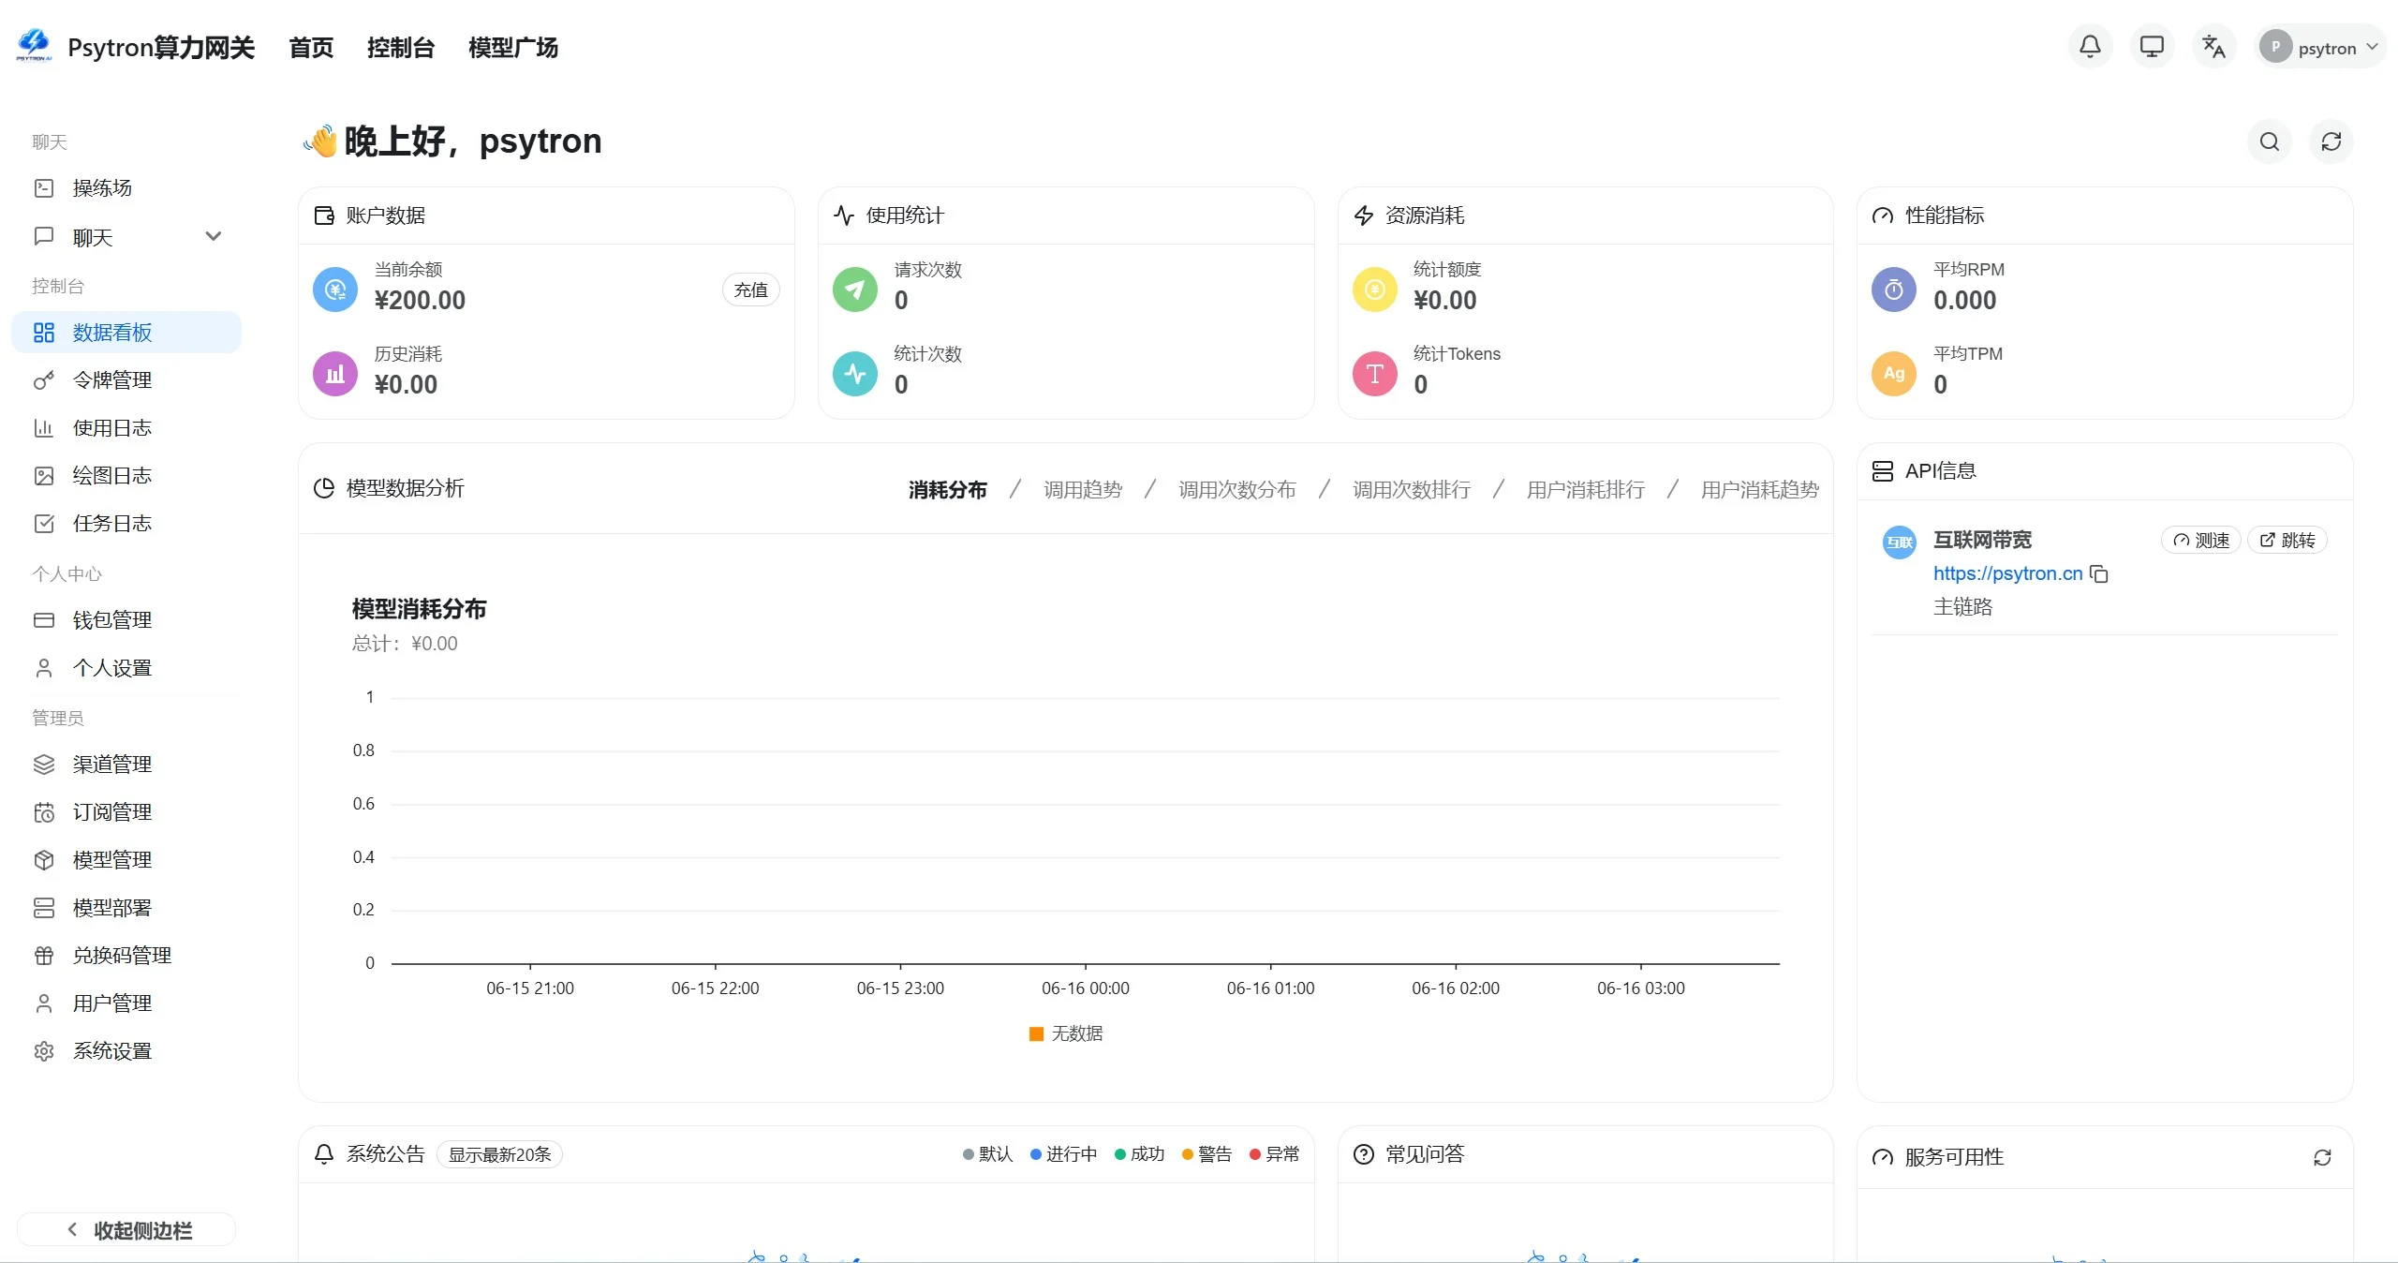This screenshot has height=1263, width=2398.
Task: Click the 互联网带宽 avatar icon
Action: pos(1900,542)
